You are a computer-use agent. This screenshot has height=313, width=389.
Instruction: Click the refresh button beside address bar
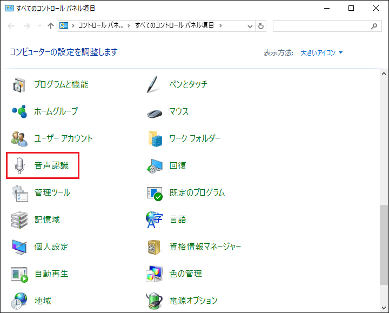[x=261, y=26]
